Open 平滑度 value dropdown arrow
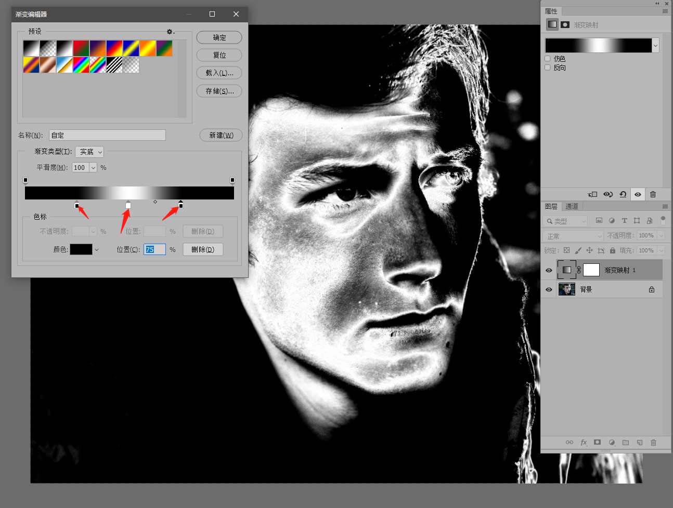 [x=93, y=167]
